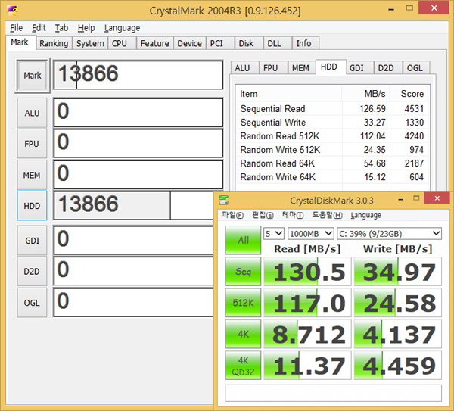Image resolution: width=454 pixels, height=411 pixels.
Task: Open the Help menu in CrystalMark
Action: coord(86,28)
